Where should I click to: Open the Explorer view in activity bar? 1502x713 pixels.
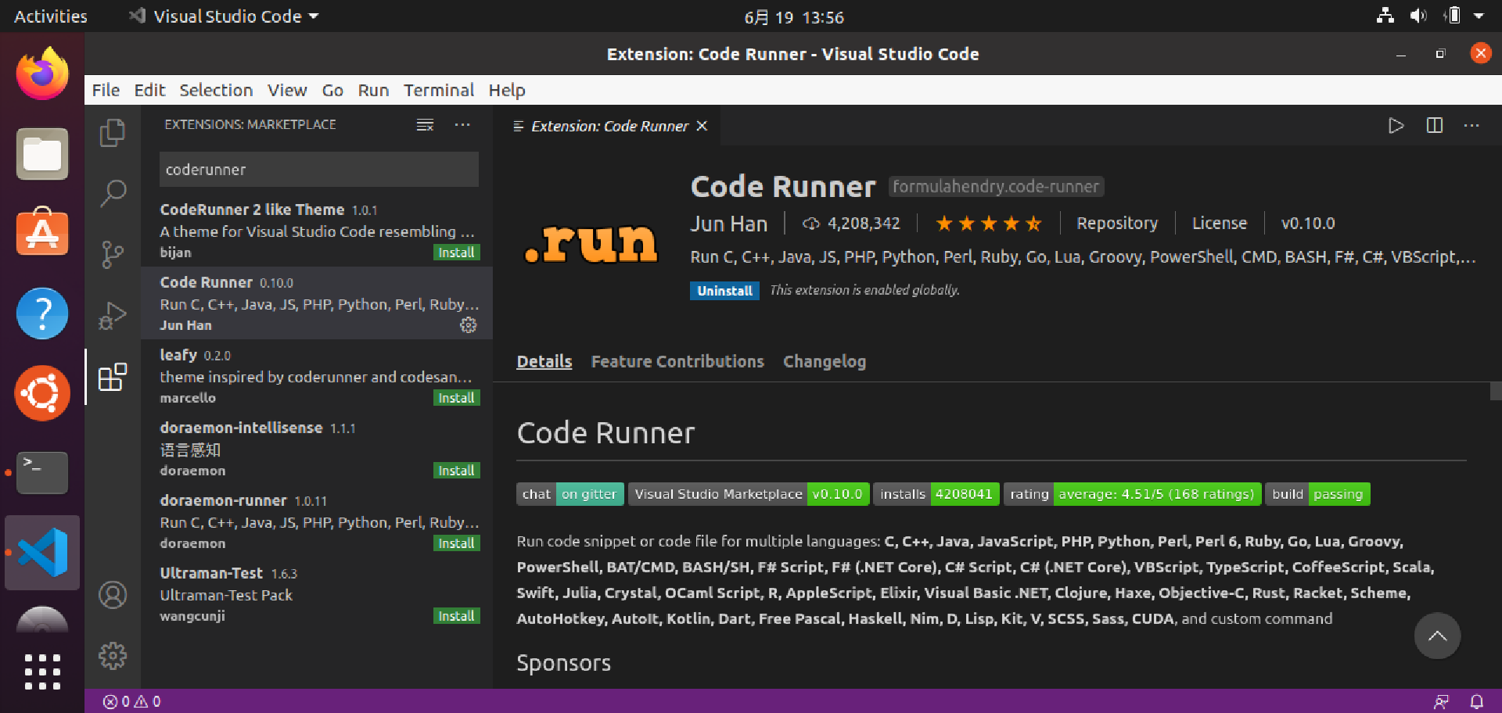click(x=113, y=133)
